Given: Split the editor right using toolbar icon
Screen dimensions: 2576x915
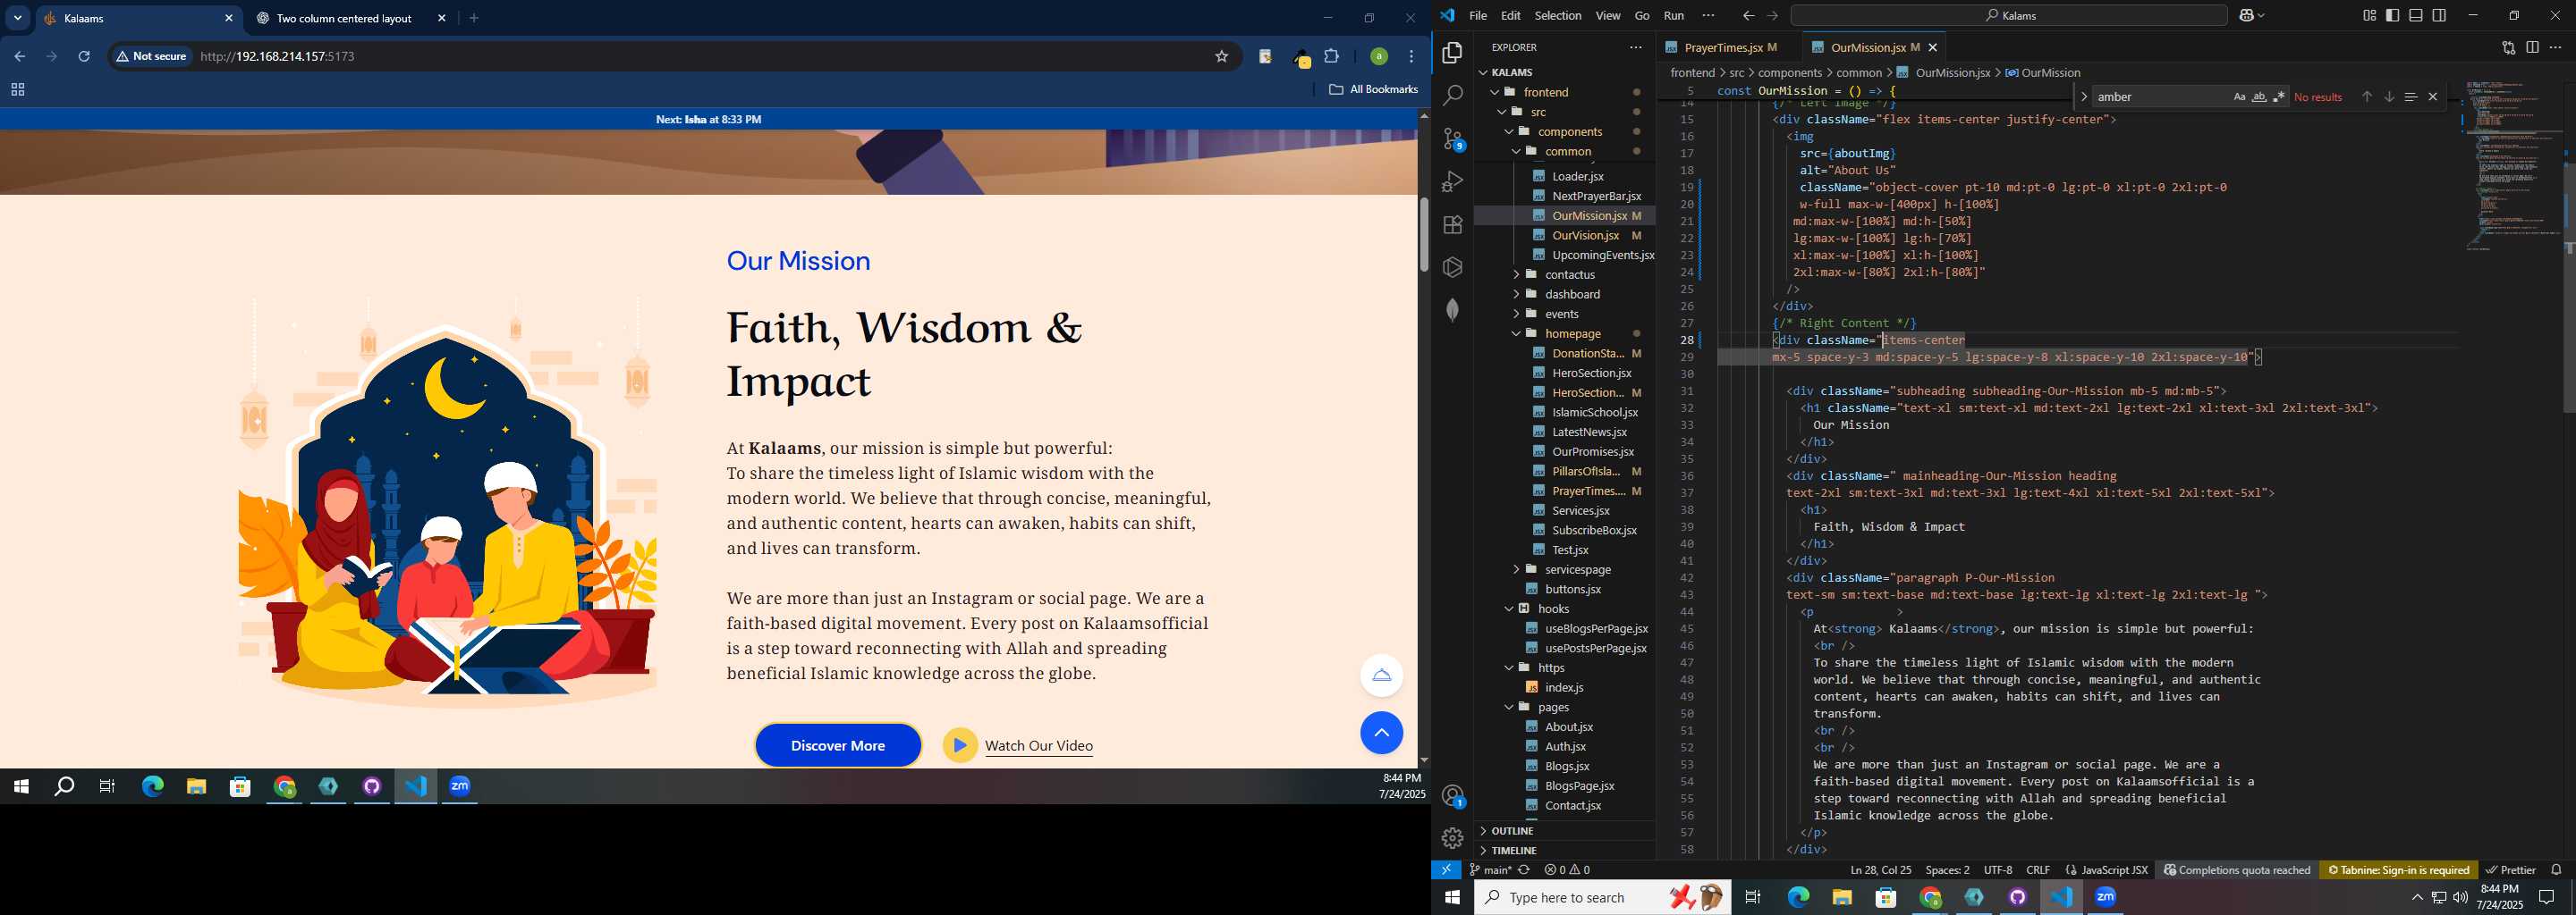Looking at the screenshot, I should coord(2532,47).
